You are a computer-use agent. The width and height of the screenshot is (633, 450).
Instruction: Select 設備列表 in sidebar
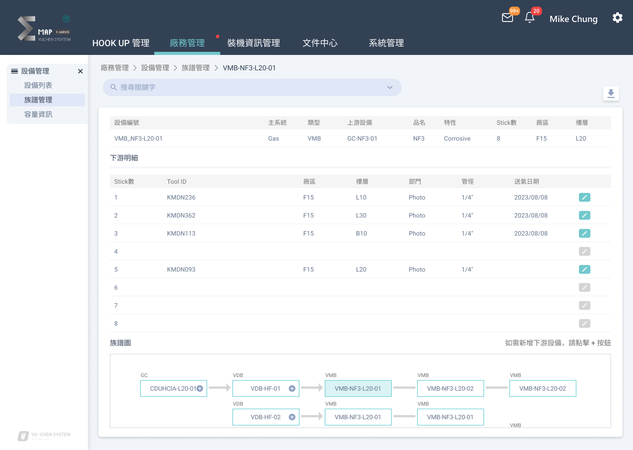[38, 85]
